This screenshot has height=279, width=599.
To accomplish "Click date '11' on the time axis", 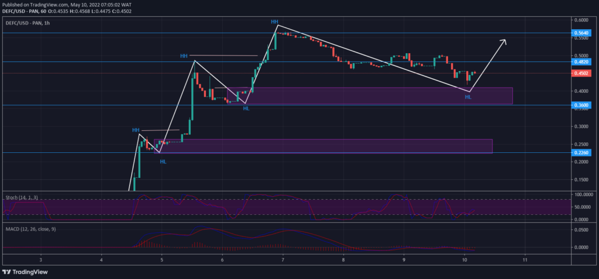I will coord(525,260).
